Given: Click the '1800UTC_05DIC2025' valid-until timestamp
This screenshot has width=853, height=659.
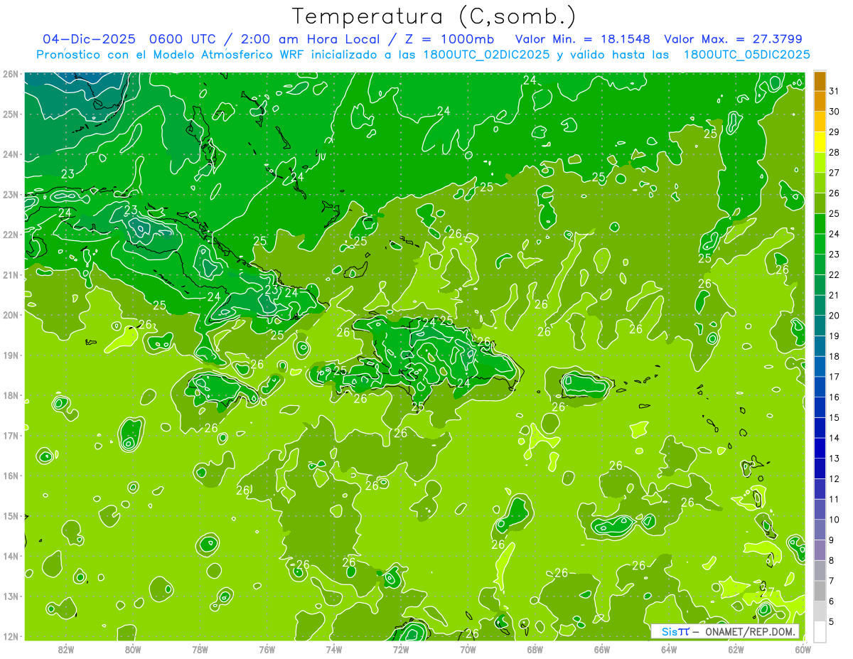Looking at the screenshot, I should (x=747, y=54).
